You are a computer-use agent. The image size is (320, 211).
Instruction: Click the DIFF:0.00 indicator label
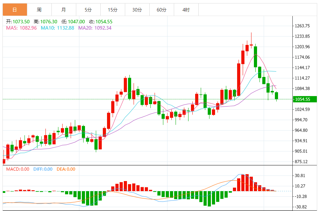(43, 169)
